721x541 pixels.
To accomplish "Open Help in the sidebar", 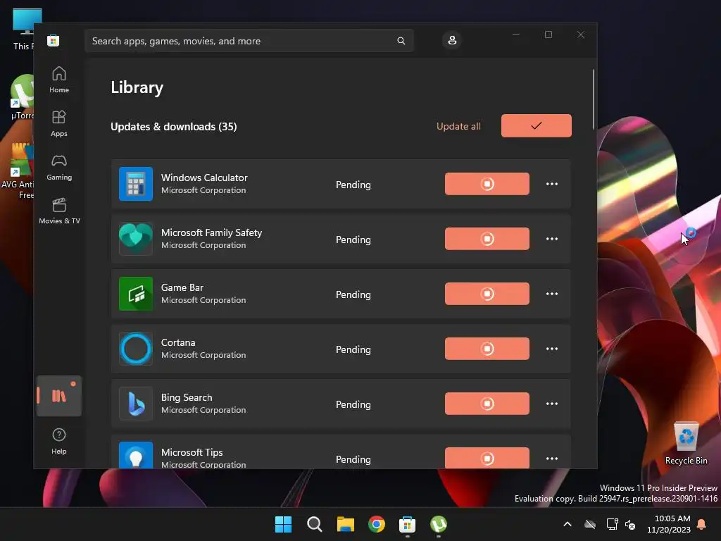I will tap(59, 441).
